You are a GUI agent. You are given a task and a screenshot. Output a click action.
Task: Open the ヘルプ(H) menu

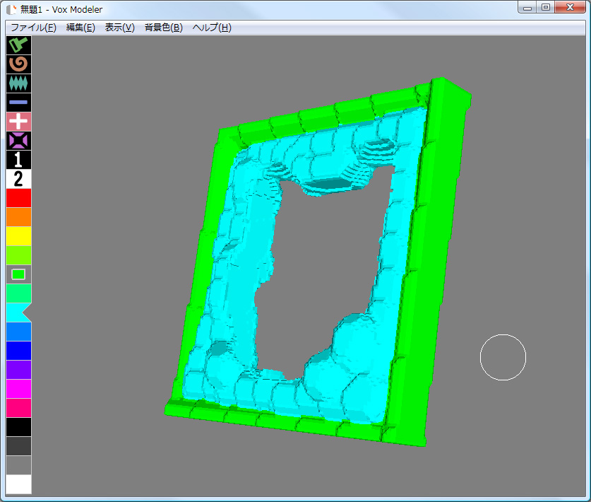coord(212,28)
